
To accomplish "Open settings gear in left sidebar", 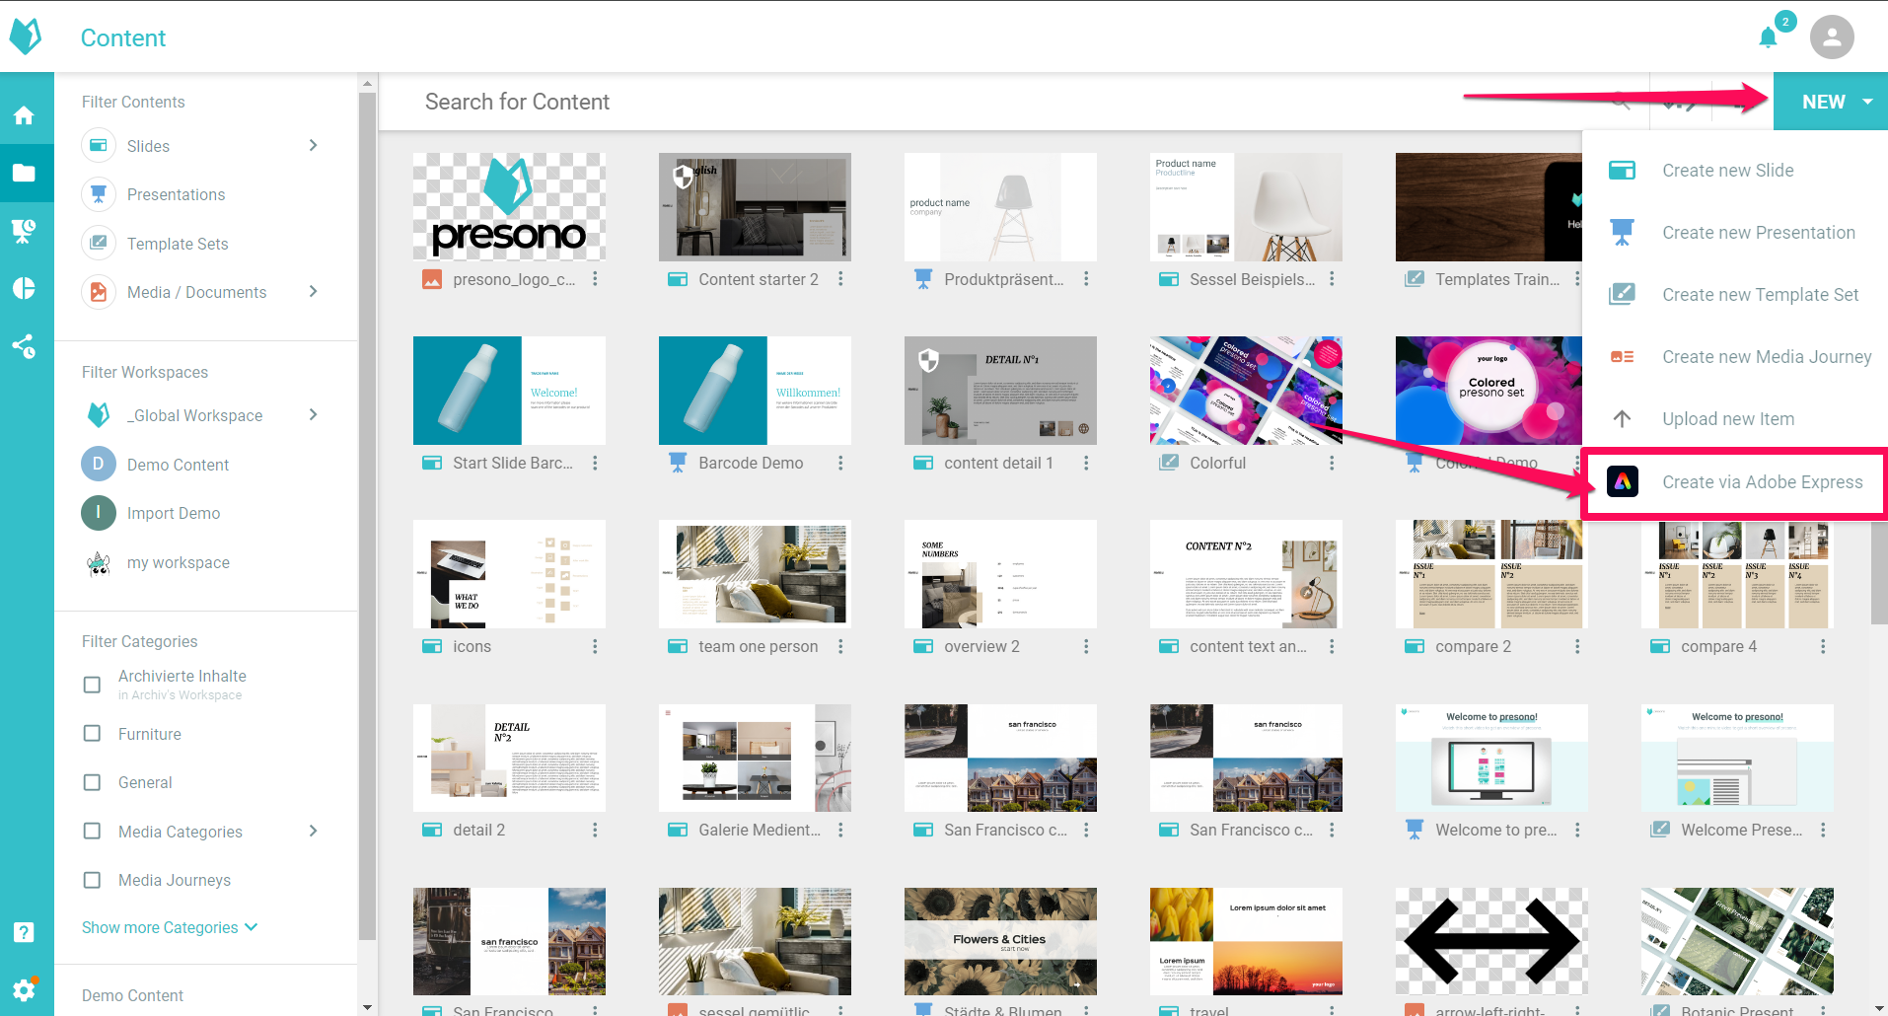I will click(x=25, y=988).
